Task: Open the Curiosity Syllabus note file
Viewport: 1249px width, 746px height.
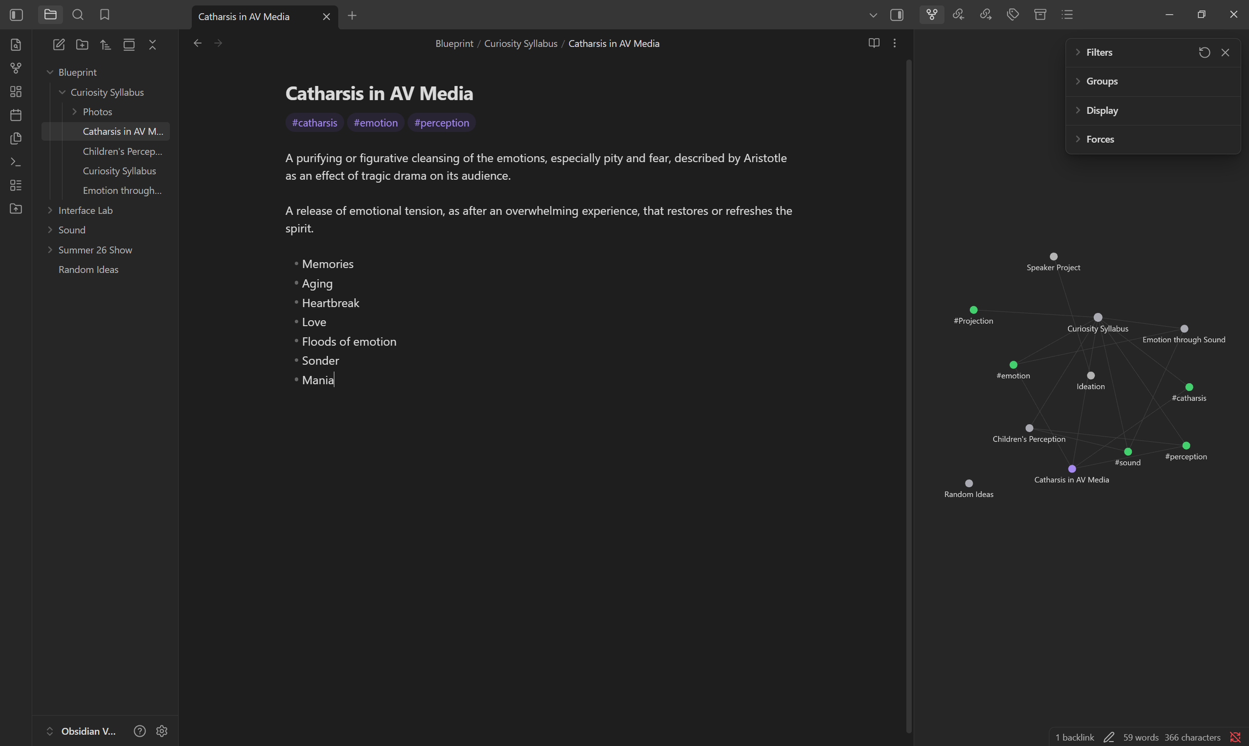Action: [119, 171]
